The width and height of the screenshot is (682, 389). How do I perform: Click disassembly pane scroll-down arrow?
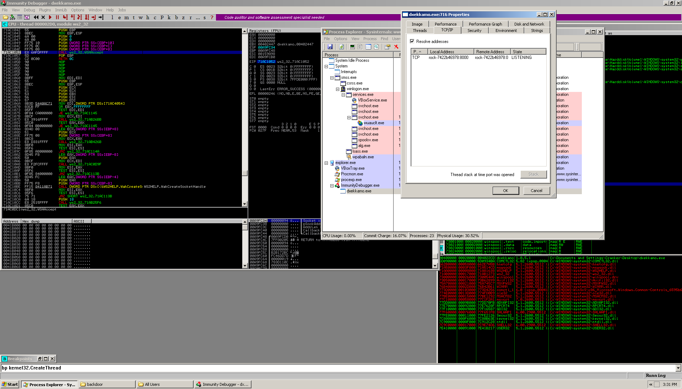[244, 204]
